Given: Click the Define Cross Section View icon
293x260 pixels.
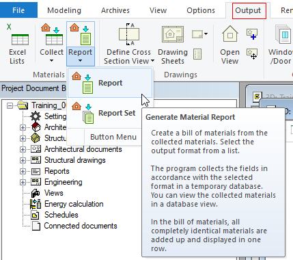Looking at the screenshot, I should [x=129, y=34].
